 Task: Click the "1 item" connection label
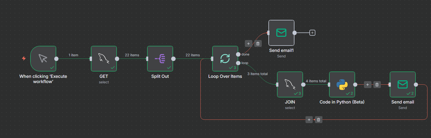(x=73, y=55)
